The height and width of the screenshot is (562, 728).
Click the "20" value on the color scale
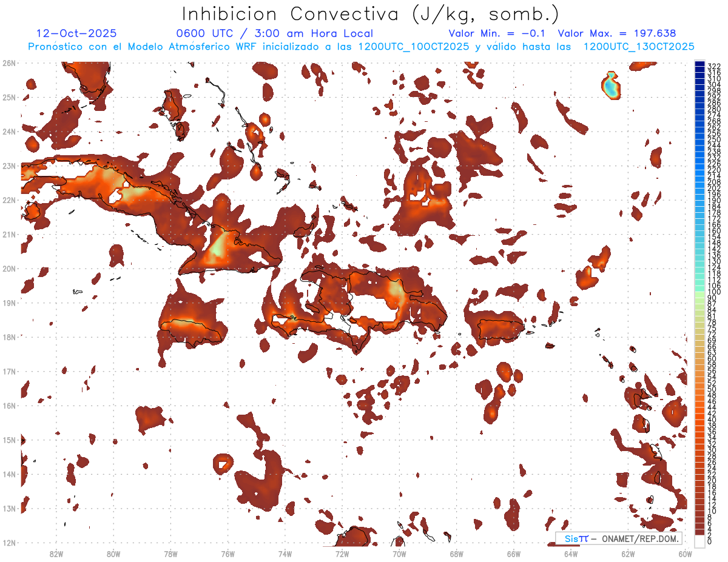point(712,480)
